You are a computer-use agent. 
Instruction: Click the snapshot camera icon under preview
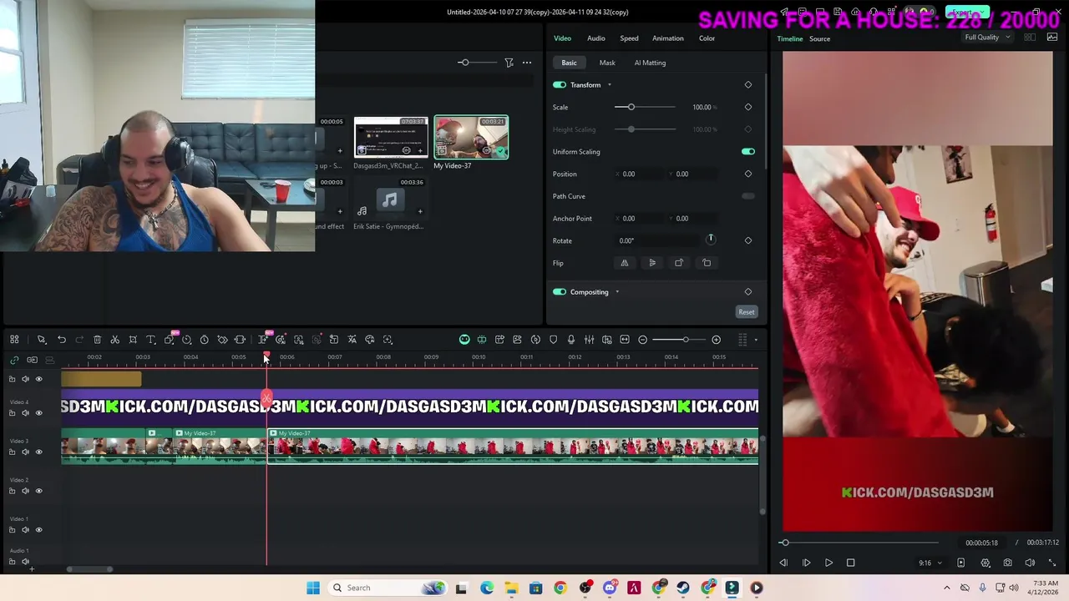pyautogui.click(x=1008, y=563)
